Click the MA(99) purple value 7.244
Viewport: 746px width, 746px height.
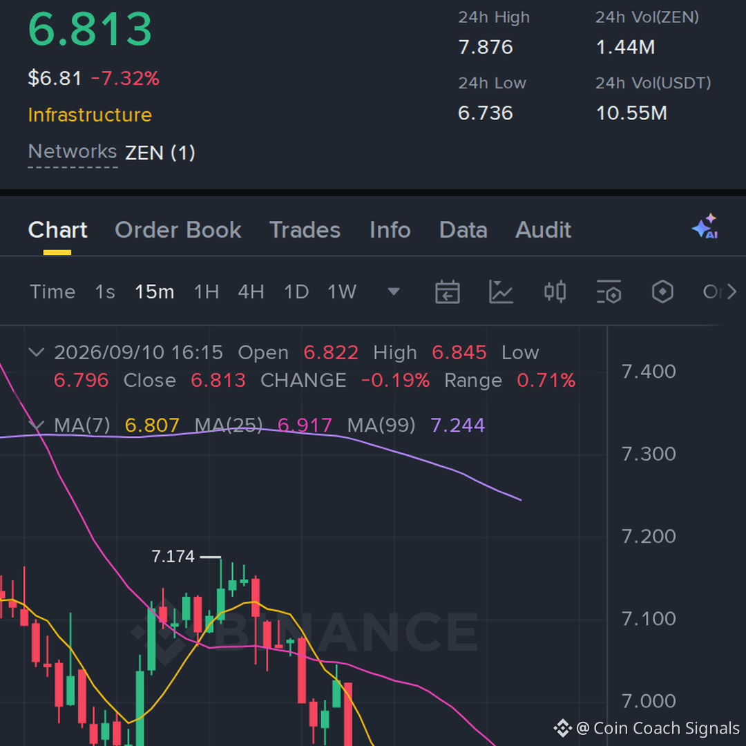pyautogui.click(x=458, y=425)
